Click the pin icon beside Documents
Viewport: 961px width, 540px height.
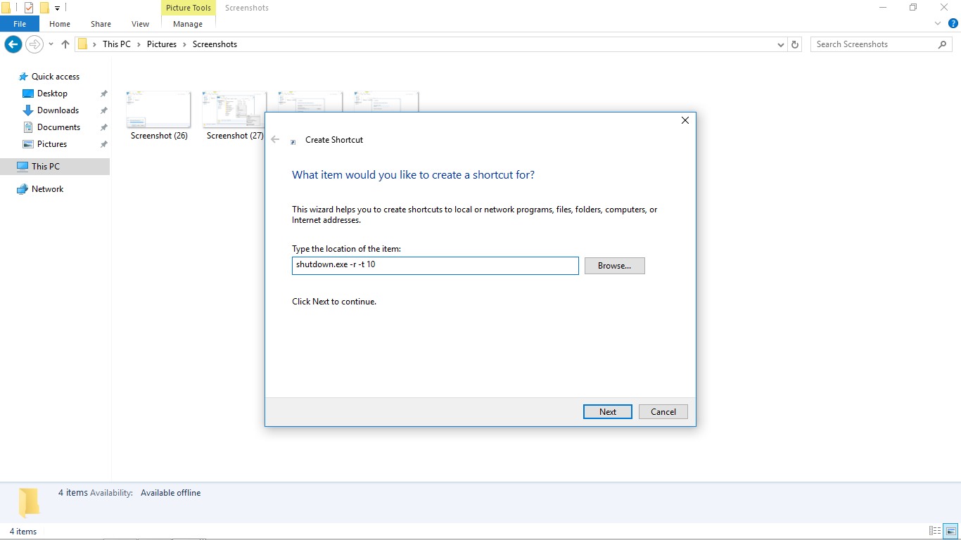(x=103, y=127)
